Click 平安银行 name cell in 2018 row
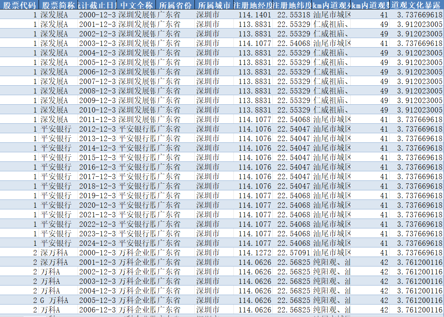The image size is (444, 317). pyautogui.click(x=56, y=186)
